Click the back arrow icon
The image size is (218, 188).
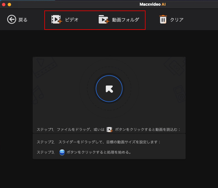click(12, 19)
